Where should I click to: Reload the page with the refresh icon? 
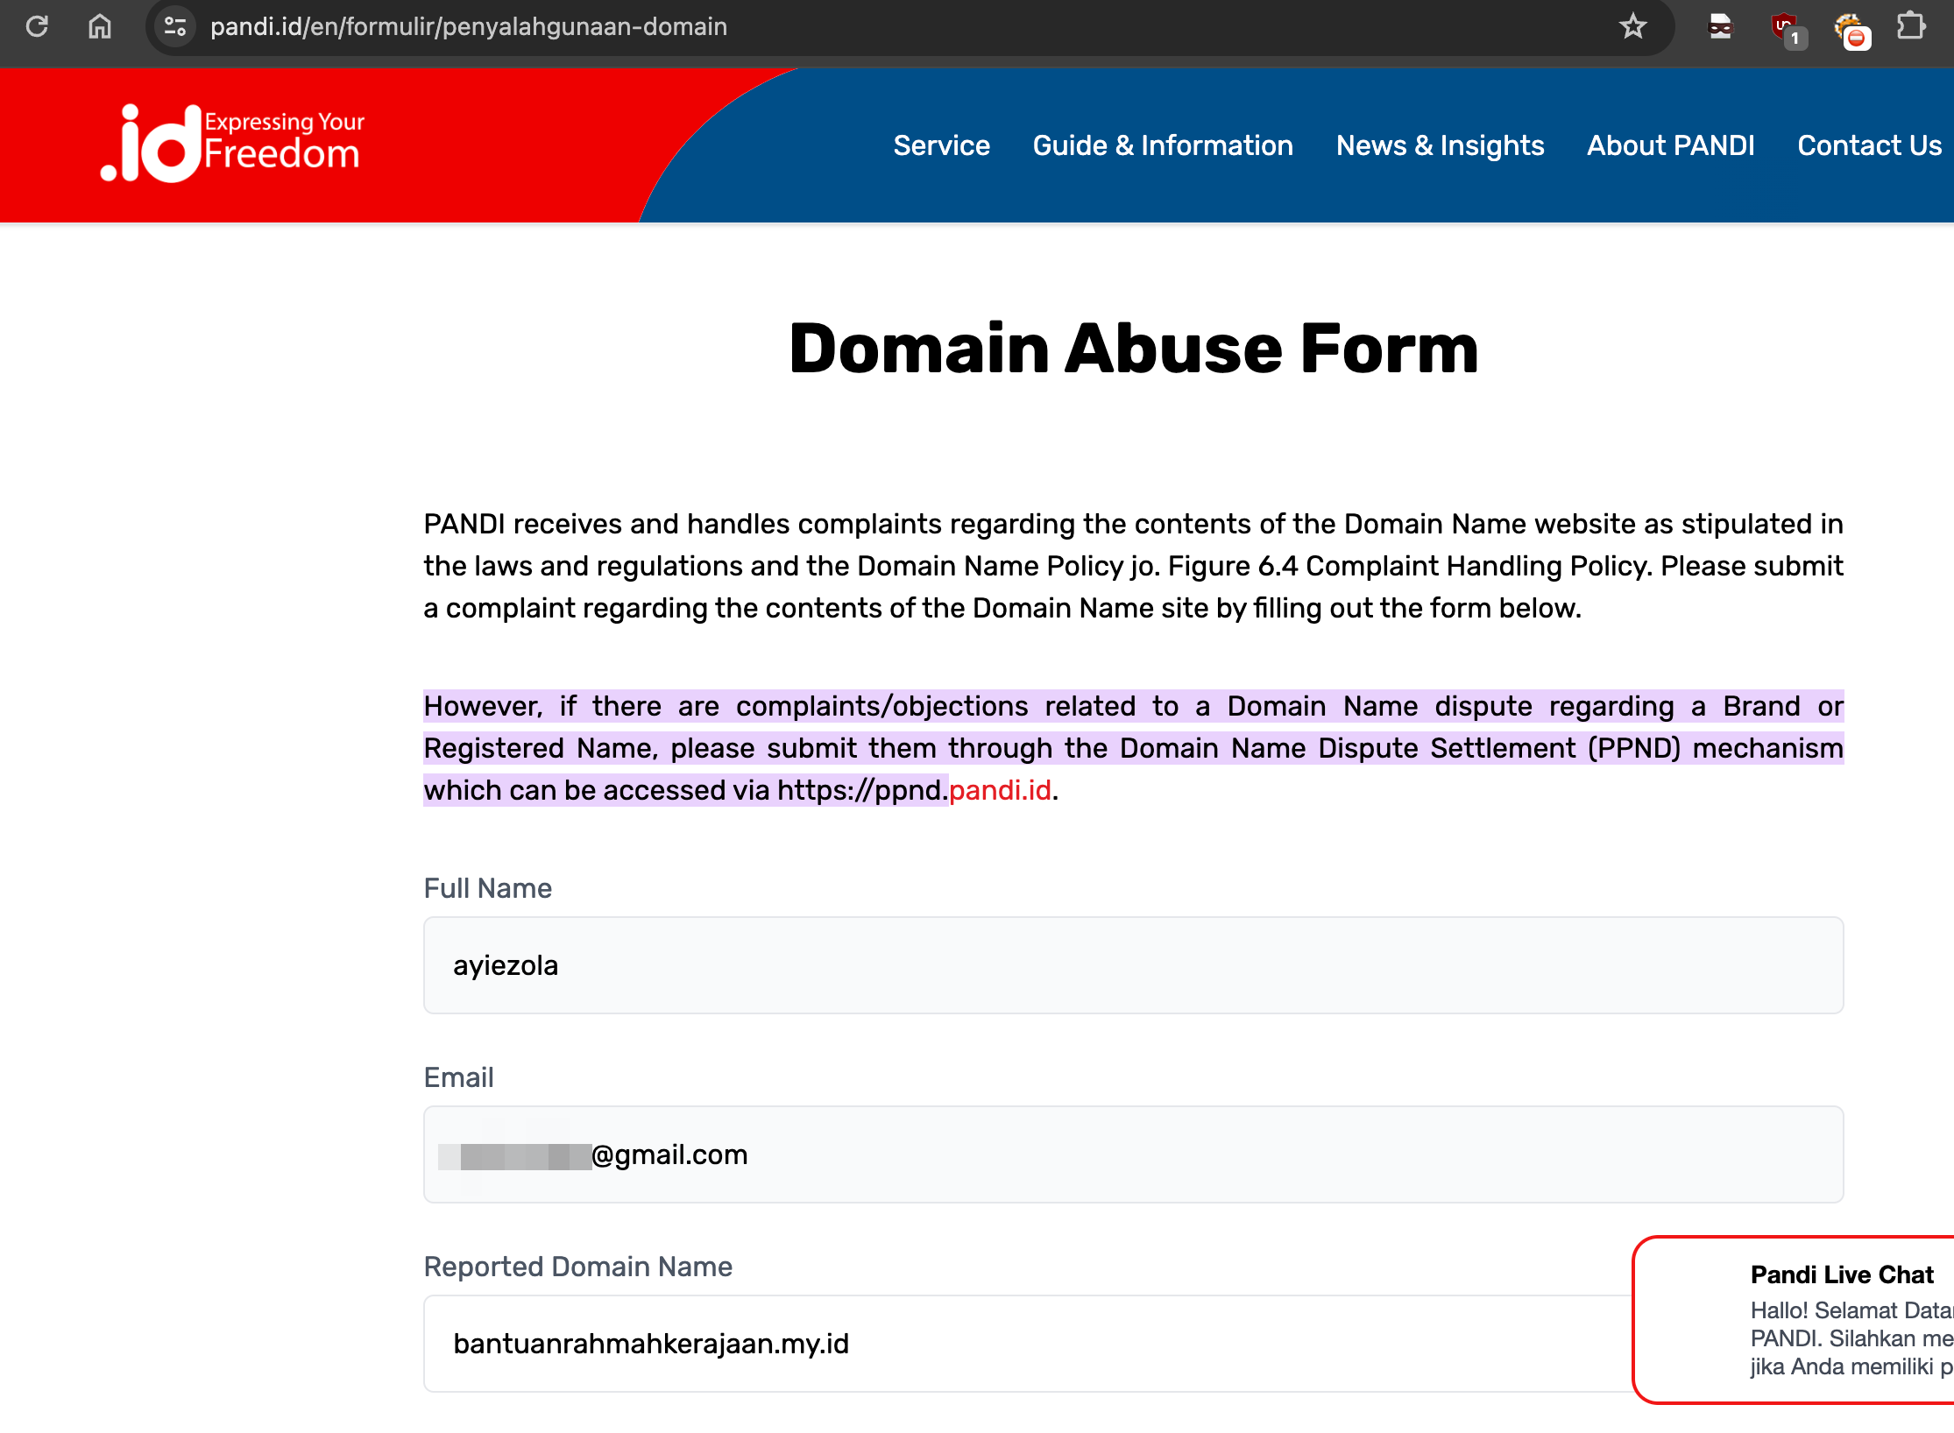(x=37, y=26)
